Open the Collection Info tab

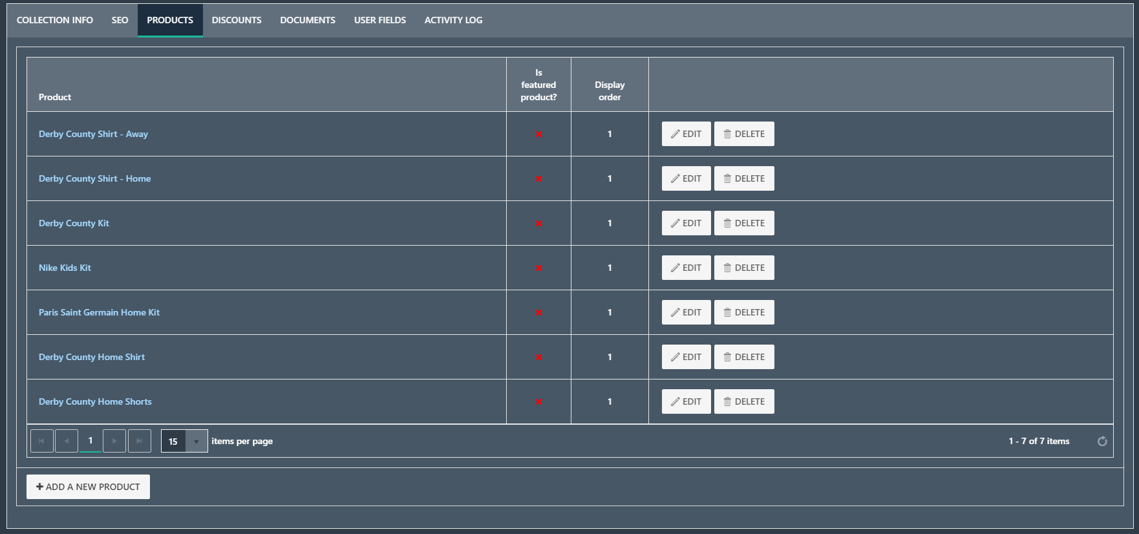[55, 20]
